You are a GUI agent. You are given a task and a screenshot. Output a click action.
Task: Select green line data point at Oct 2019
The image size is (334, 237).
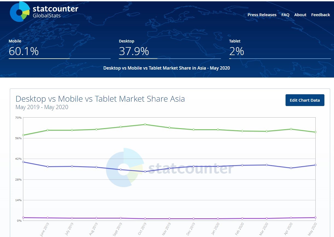pyautogui.click(x=145, y=124)
